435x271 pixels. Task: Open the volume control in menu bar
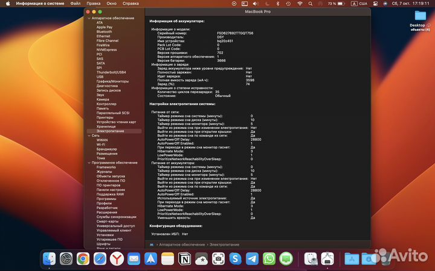coord(256,4)
